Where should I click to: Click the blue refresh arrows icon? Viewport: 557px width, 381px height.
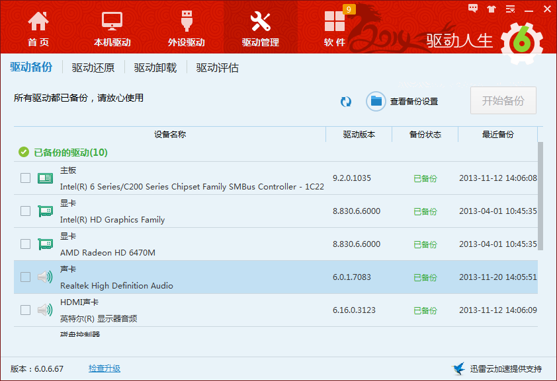coord(345,102)
